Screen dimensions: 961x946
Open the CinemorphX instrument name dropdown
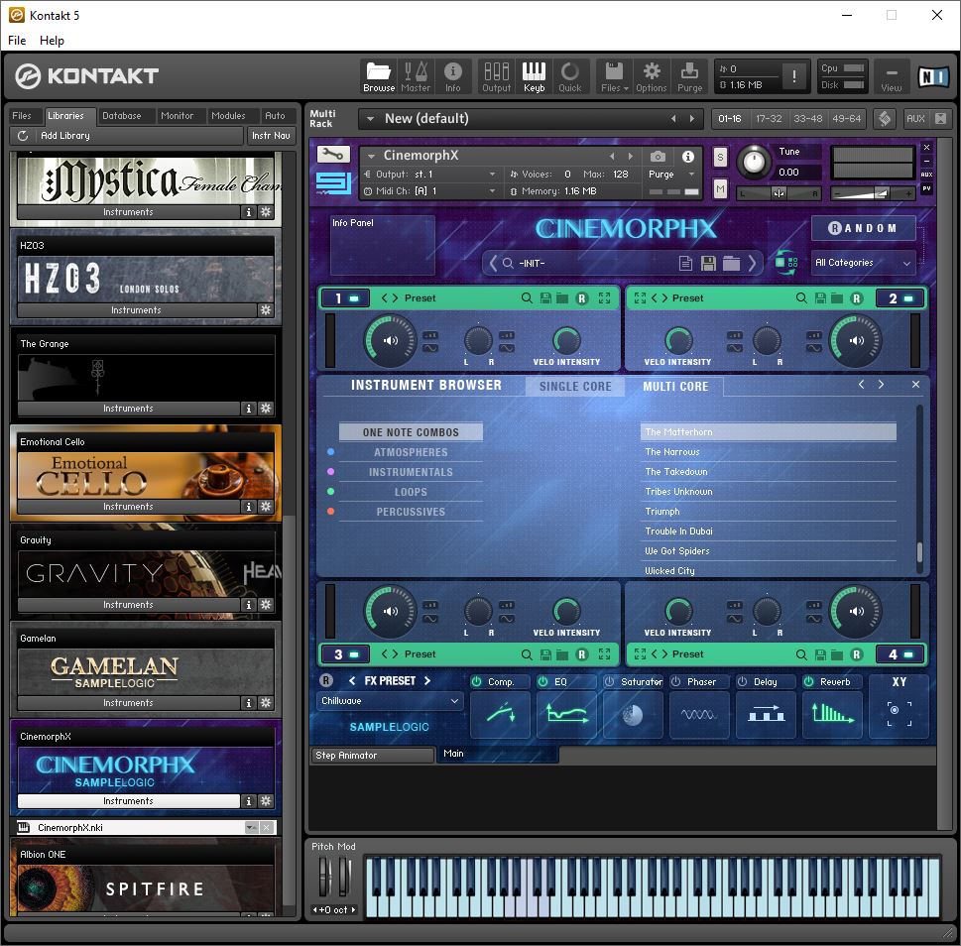click(x=370, y=156)
